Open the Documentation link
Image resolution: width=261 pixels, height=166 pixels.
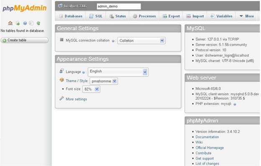click(207, 137)
